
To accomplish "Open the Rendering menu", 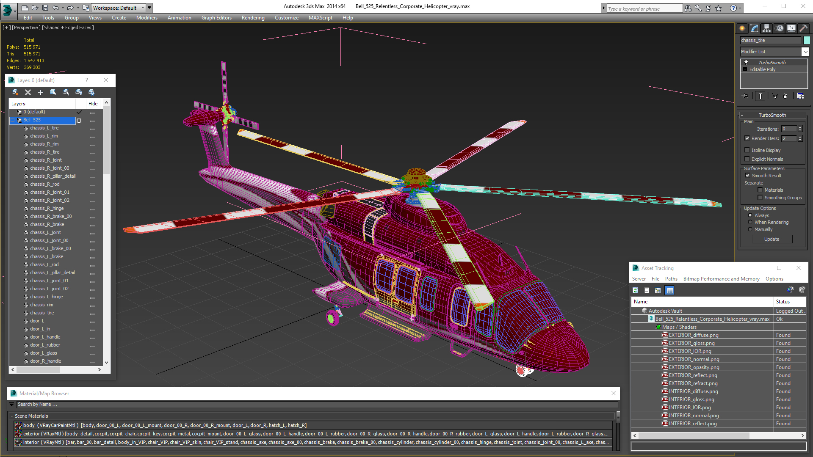I will 253,18.
